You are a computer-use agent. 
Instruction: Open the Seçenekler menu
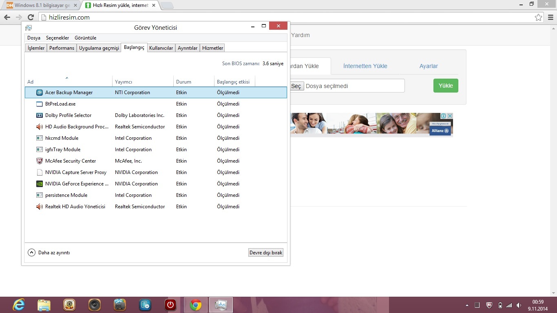(x=57, y=38)
